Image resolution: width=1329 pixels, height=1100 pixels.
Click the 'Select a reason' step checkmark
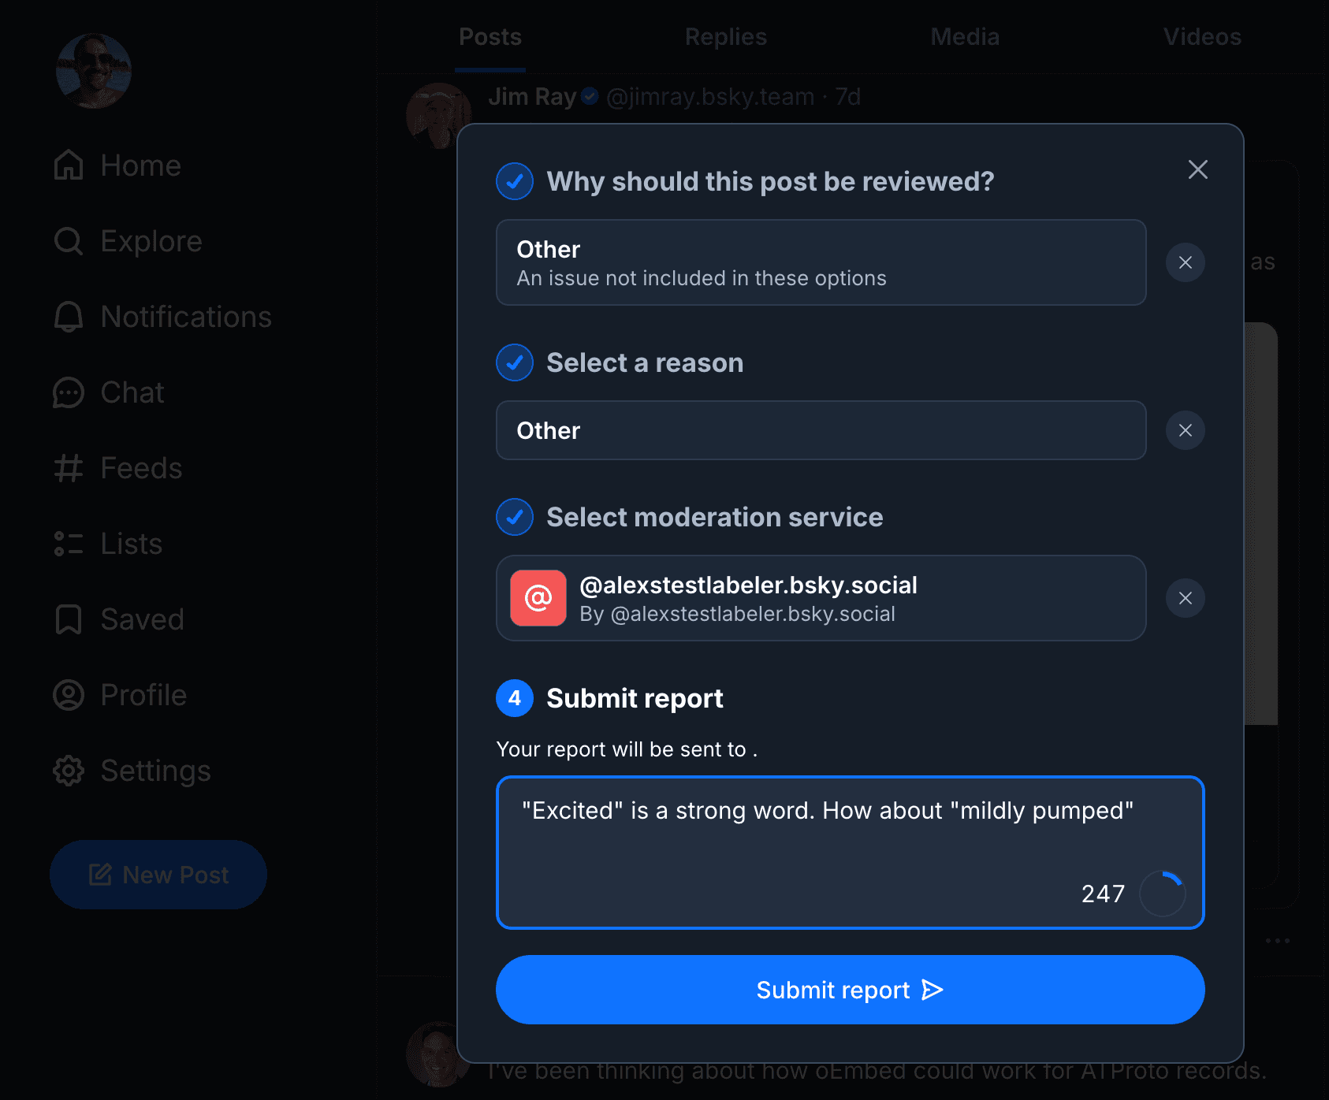click(x=515, y=362)
